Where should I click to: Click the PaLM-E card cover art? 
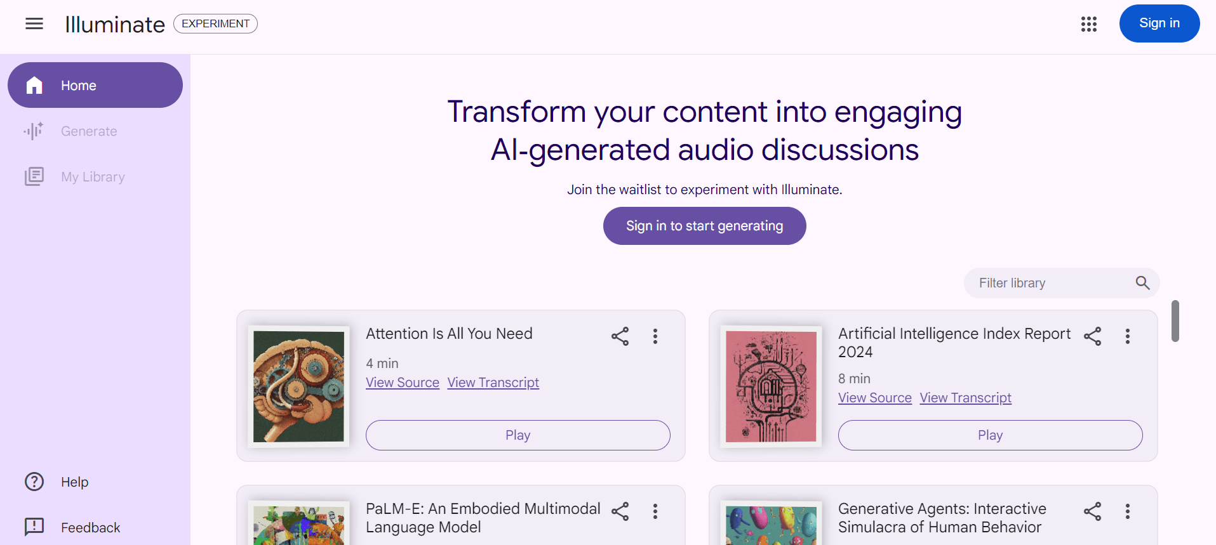tap(298, 523)
